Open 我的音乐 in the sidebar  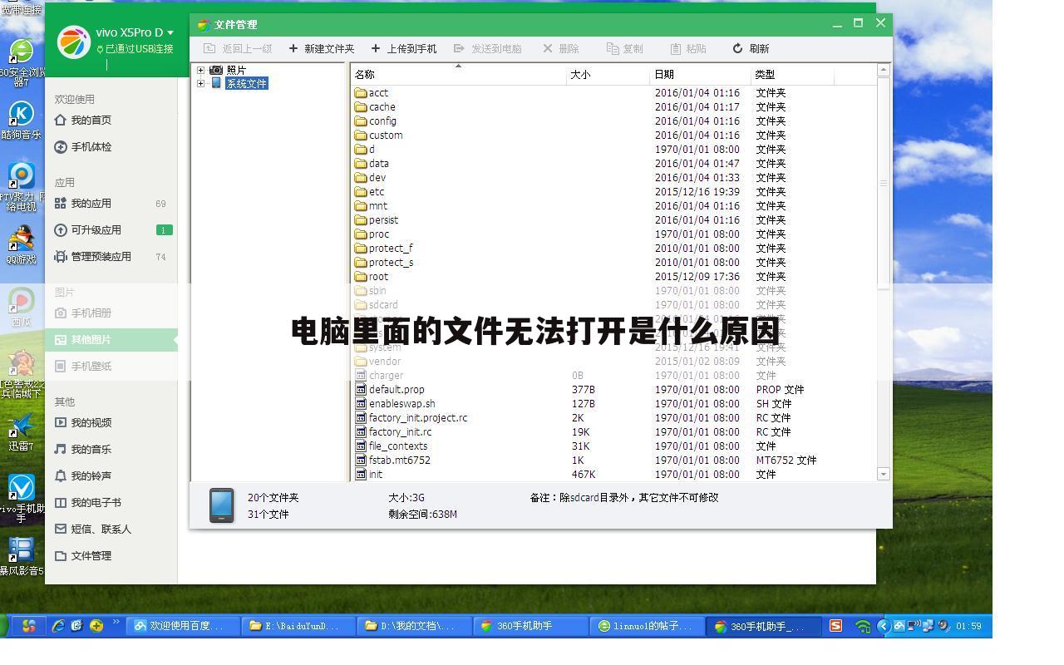91,449
